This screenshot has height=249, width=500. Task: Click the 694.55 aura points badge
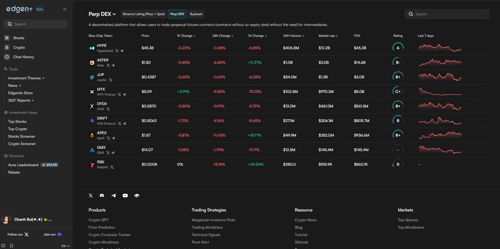(49, 165)
